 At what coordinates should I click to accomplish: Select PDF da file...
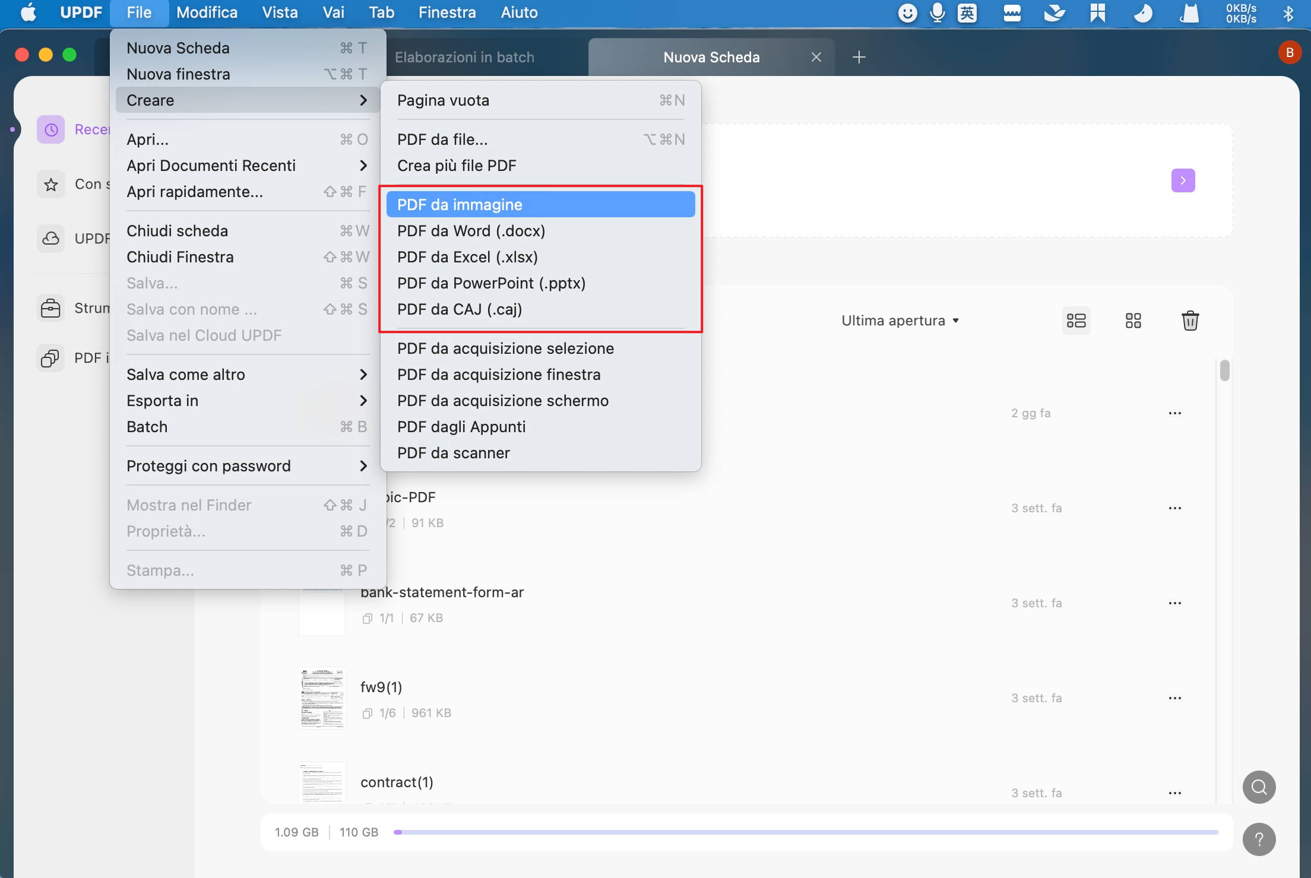click(x=540, y=140)
